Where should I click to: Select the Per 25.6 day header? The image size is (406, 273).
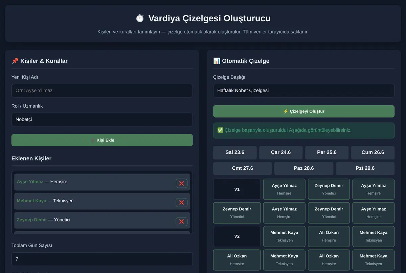327,152
